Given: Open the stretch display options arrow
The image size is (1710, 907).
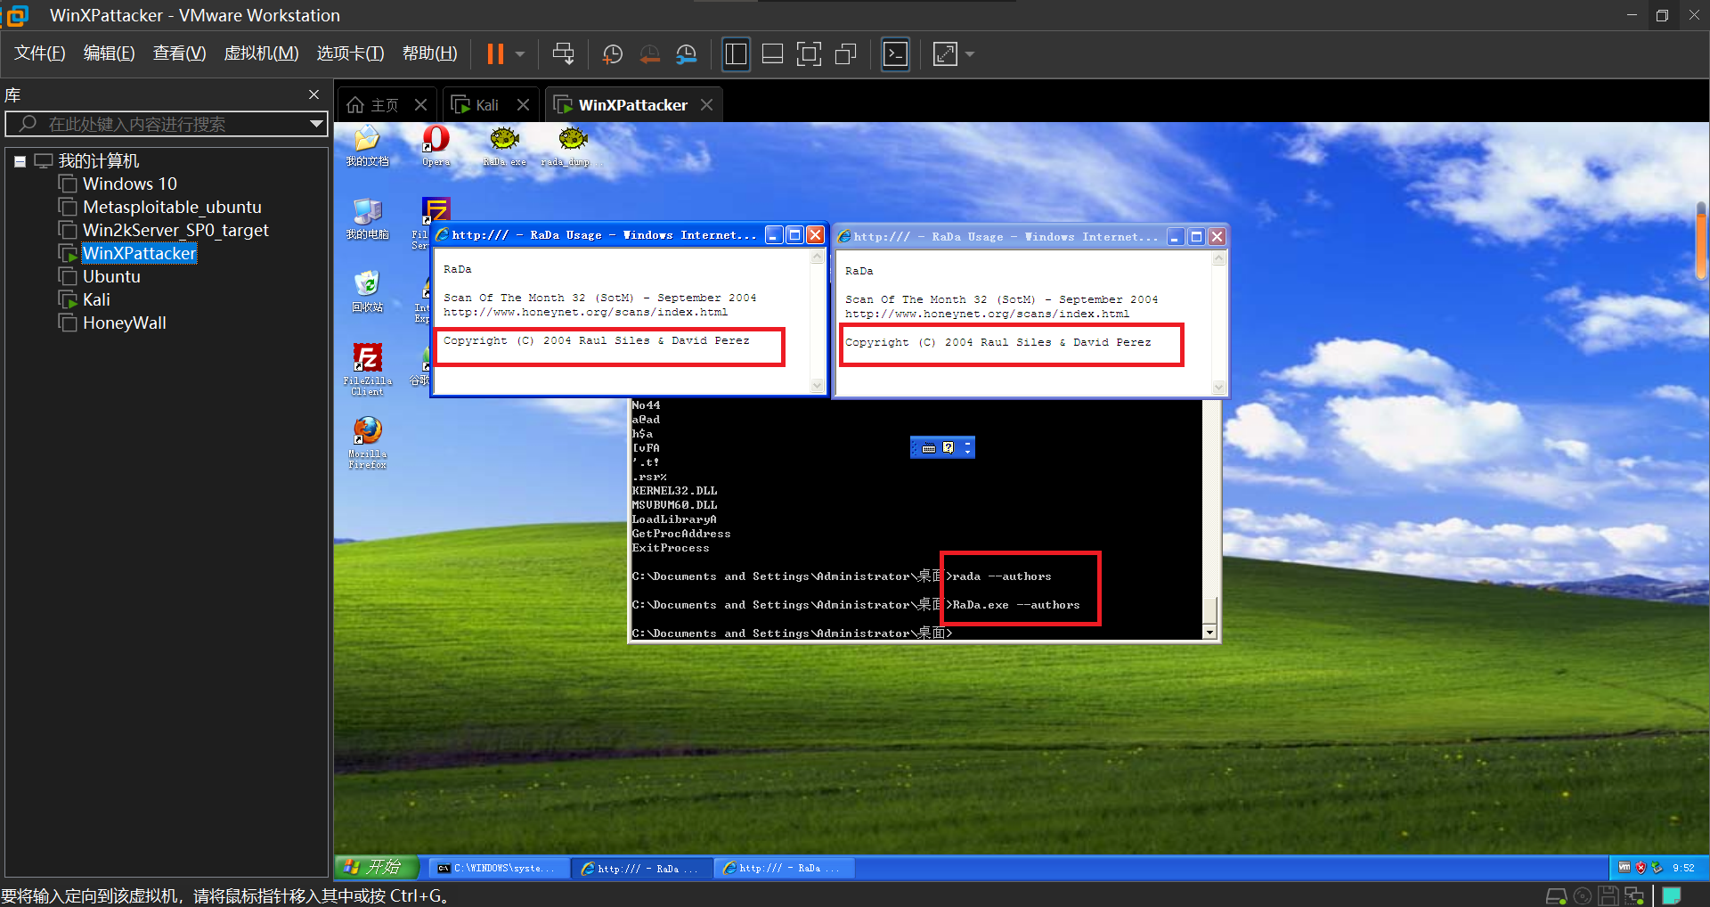Looking at the screenshot, I should [970, 54].
